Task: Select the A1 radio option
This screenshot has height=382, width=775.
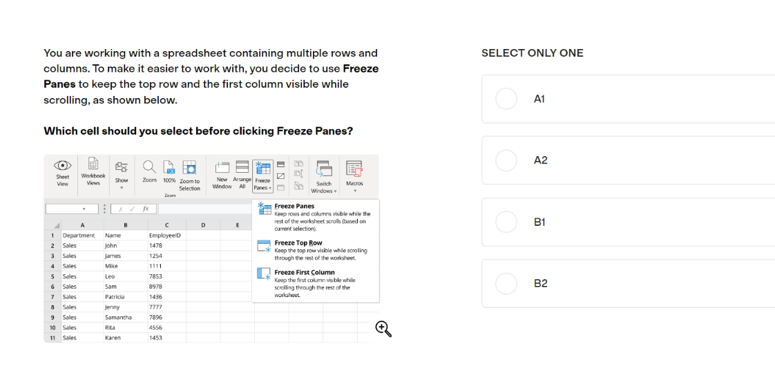Action: click(506, 99)
